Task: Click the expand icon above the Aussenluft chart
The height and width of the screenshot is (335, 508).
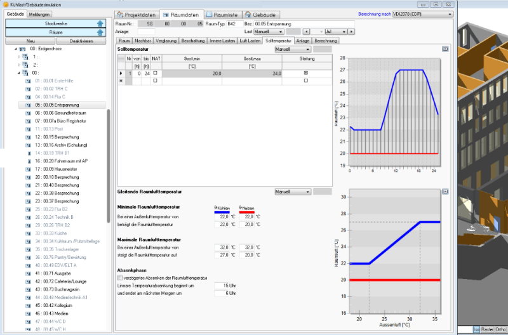Action: [445, 191]
